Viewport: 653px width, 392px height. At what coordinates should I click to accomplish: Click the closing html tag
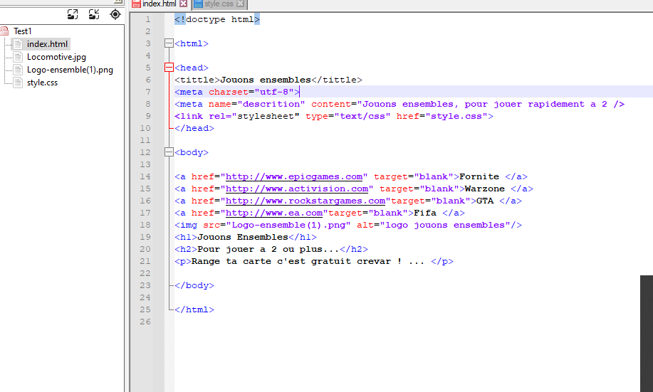point(194,309)
